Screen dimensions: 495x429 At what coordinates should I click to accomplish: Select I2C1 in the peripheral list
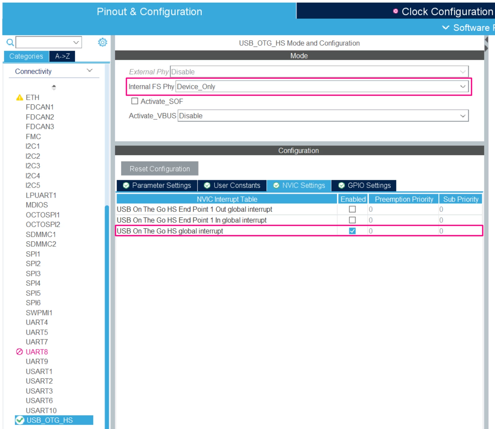(x=33, y=146)
